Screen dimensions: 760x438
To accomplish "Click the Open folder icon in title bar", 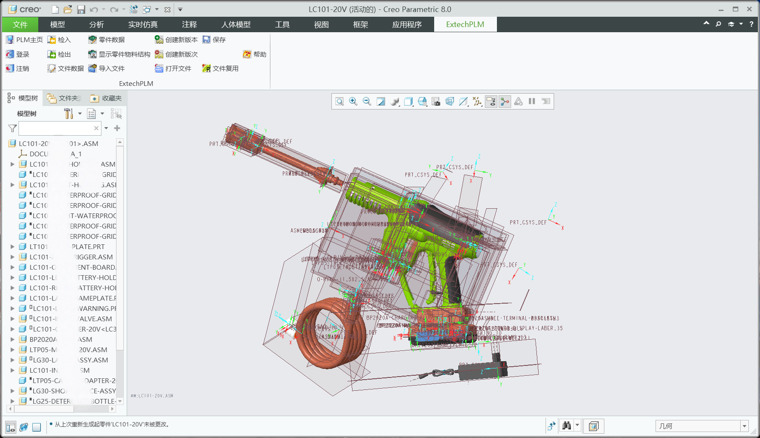I will point(67,9).
